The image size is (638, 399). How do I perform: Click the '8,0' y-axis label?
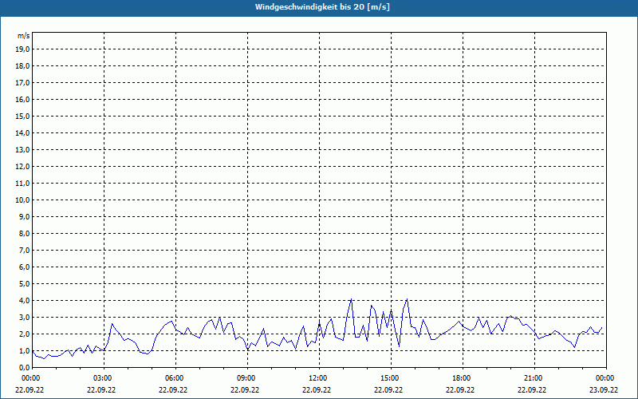(x=26, y=233)
